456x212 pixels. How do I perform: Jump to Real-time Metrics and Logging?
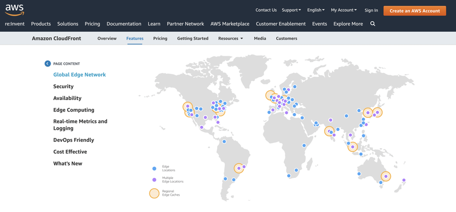point(80,125)
